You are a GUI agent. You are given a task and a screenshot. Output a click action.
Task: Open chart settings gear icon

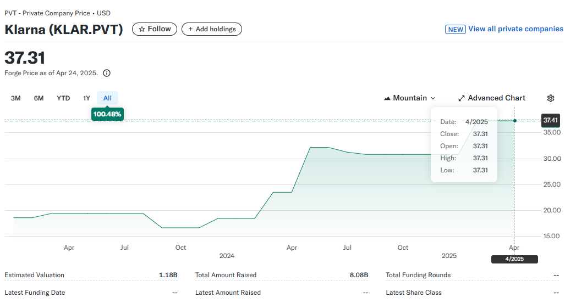point(550,98)
